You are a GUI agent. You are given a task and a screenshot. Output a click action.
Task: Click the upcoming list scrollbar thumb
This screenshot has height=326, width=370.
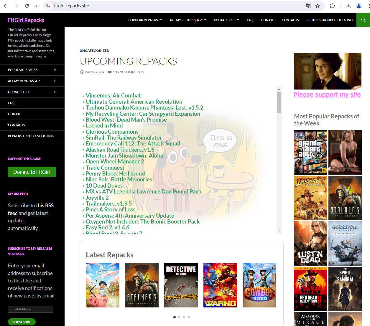[279, 102]
